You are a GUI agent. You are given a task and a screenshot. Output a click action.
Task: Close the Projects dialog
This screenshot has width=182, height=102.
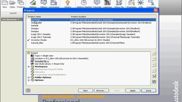[156, 10]
